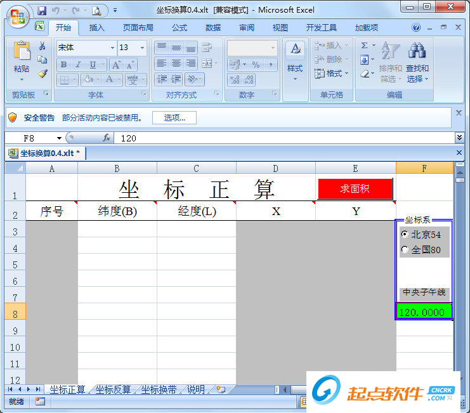Align text left
Screen dimensions: 470x413
coord(162,63)
